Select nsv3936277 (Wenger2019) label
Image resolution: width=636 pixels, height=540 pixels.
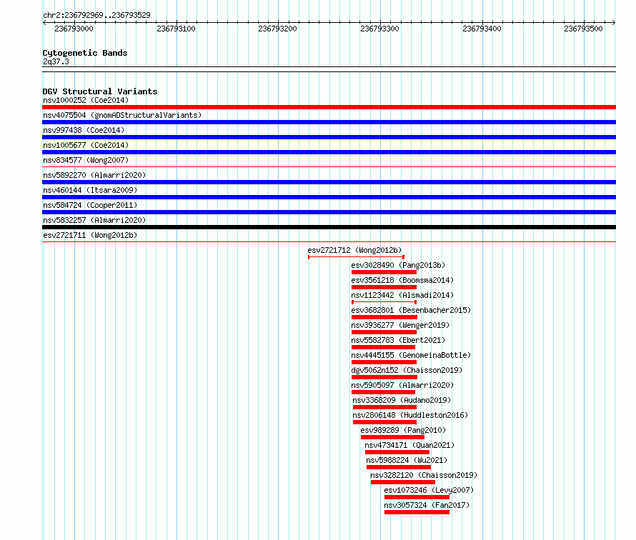(x=400, y=325)
